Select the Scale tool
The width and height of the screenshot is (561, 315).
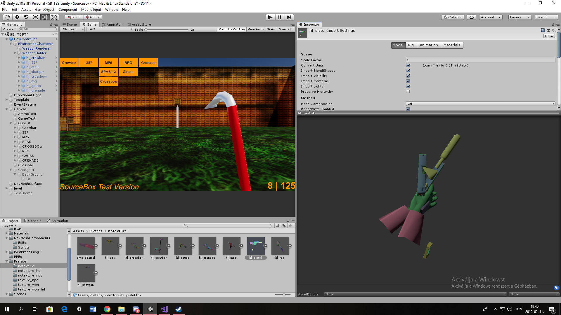35,17
